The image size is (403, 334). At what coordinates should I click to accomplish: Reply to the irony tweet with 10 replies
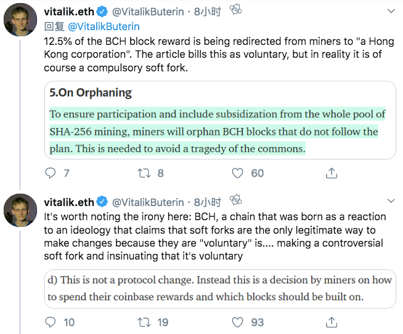51,322
